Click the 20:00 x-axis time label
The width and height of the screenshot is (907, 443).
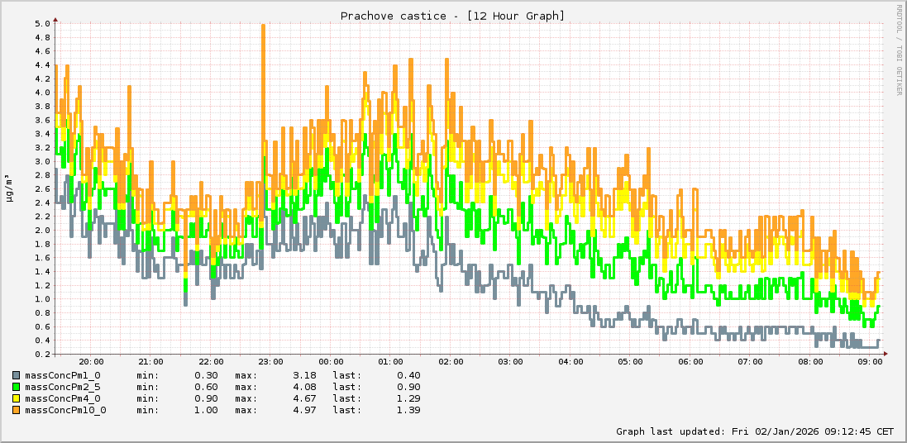point(91,361)
